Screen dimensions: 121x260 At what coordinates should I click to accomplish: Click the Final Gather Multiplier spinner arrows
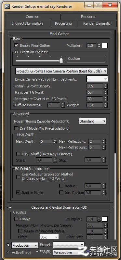99,45
